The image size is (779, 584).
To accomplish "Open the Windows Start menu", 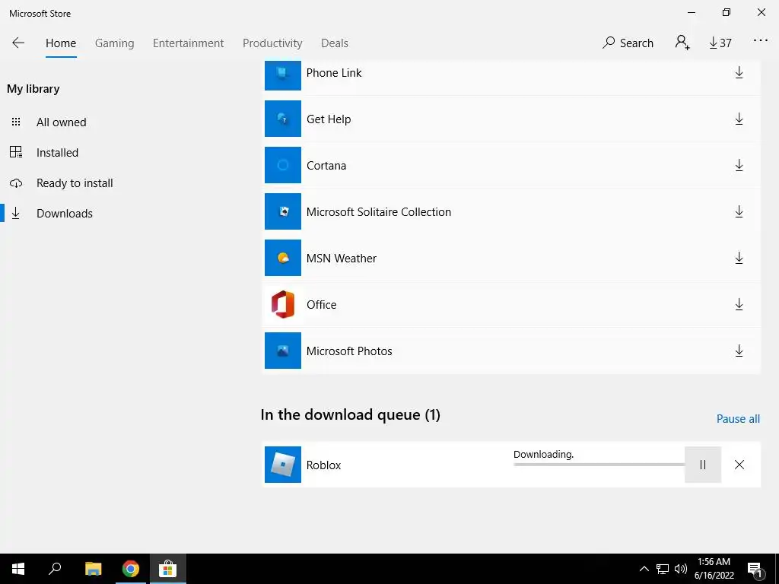I will tap(18, 569).
